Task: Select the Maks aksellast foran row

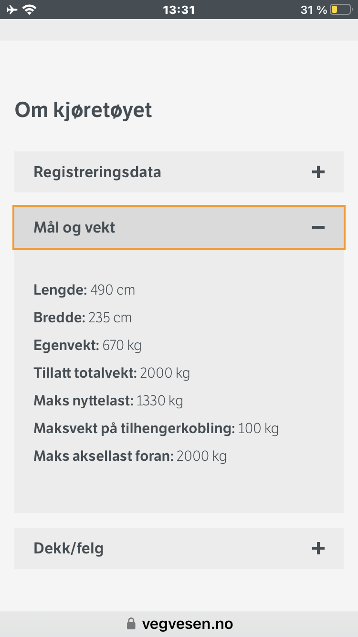Action: [x=130, y=456]
